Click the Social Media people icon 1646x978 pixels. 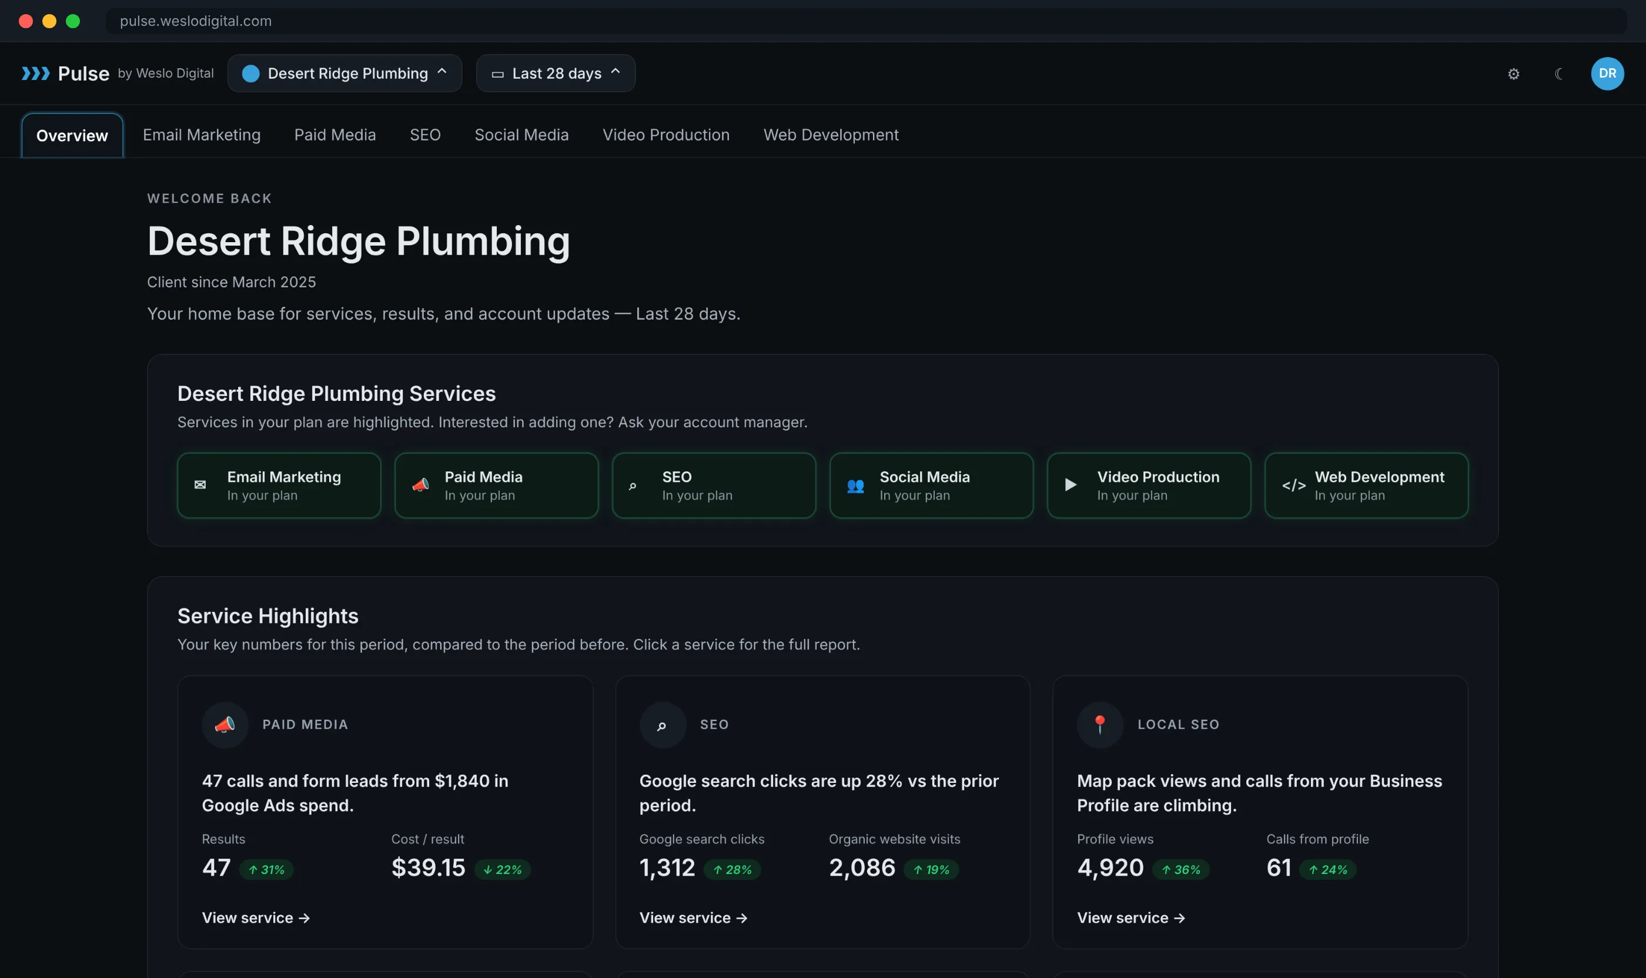tap(855, 485)
